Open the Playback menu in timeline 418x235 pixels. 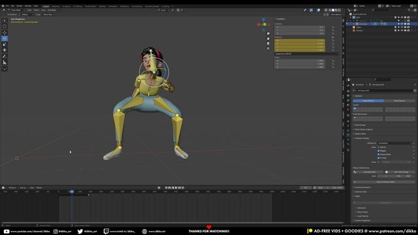click(x=12, y=187)
